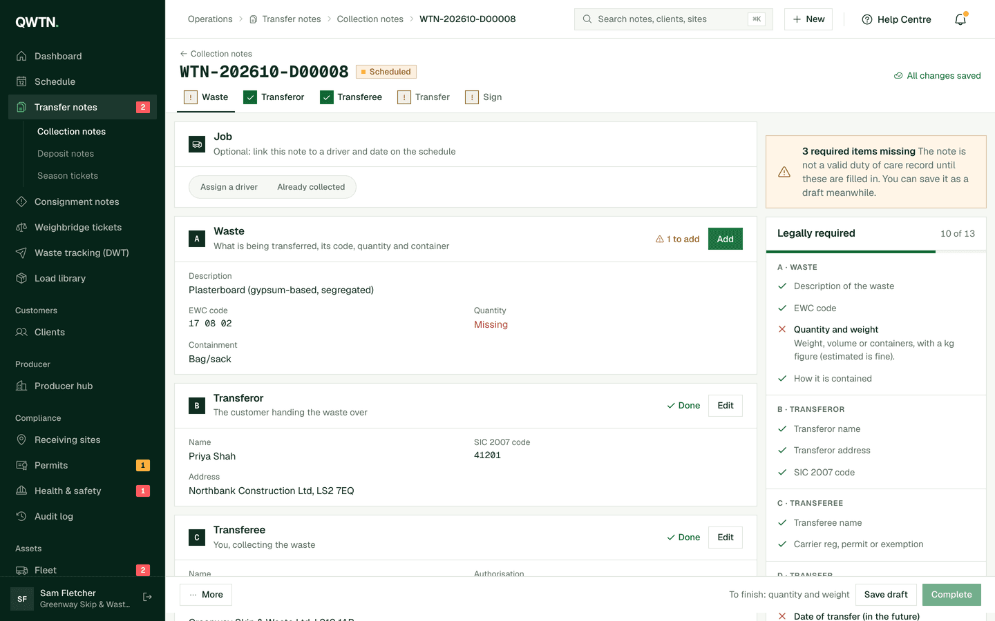This screenshot has height=621, width=995.
Task: Open the Dashboard home icon
Action: click(x=21, y=56)
